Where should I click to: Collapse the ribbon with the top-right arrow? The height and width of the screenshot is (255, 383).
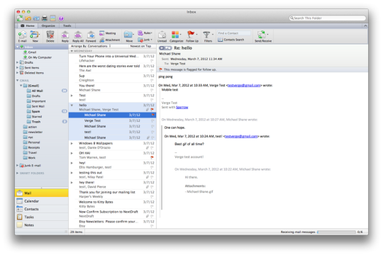tap(365, 25)
